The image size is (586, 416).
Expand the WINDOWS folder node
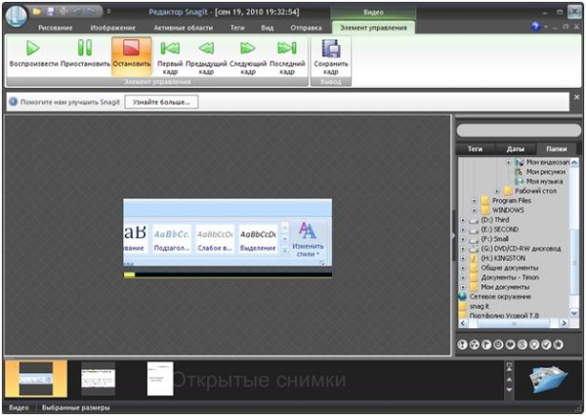click(x=474, y=210)
